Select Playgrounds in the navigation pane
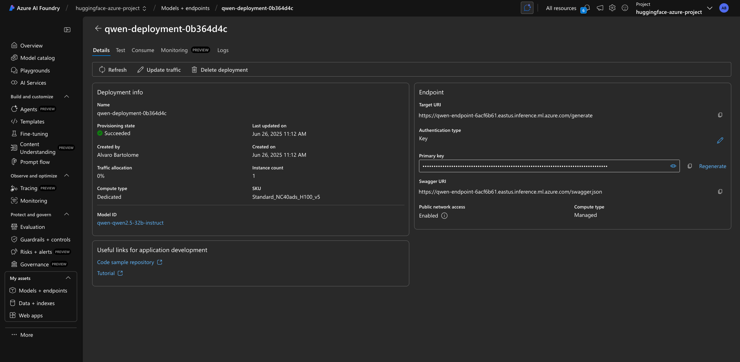Image resolution: width=740 pixels, height=362 pixels. click(35, 70)
